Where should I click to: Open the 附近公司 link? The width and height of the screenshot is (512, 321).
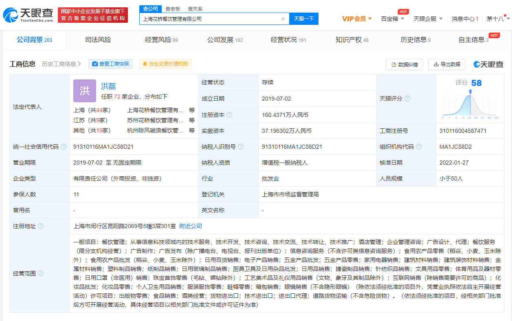pos(191,226)
